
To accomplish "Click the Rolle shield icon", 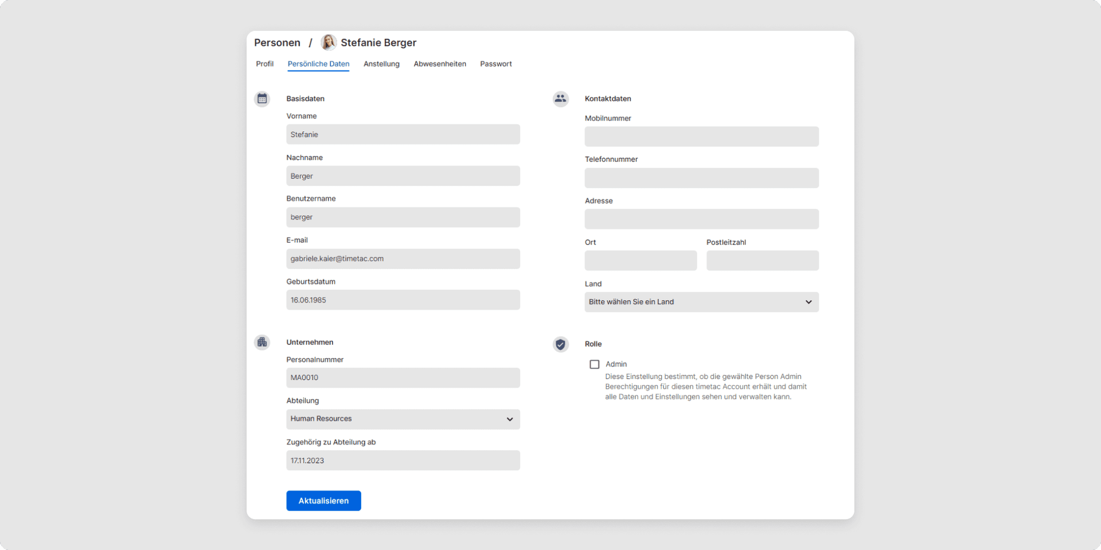I will tap(560, 344).
